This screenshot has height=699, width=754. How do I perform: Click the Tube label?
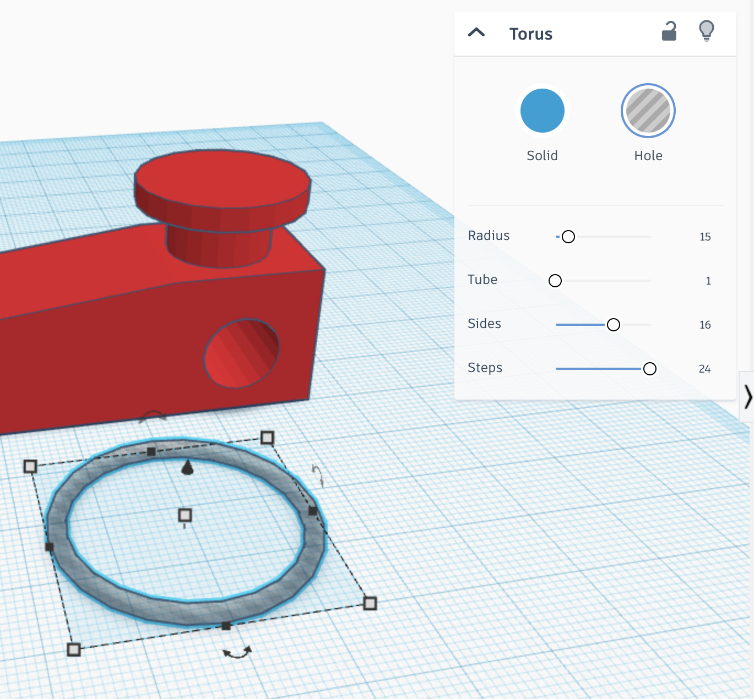click(x=482, y=280)
